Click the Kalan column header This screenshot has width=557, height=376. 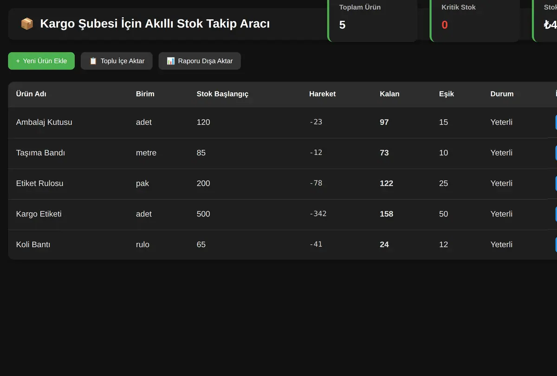pyautogui.click(x=389, y=94)
